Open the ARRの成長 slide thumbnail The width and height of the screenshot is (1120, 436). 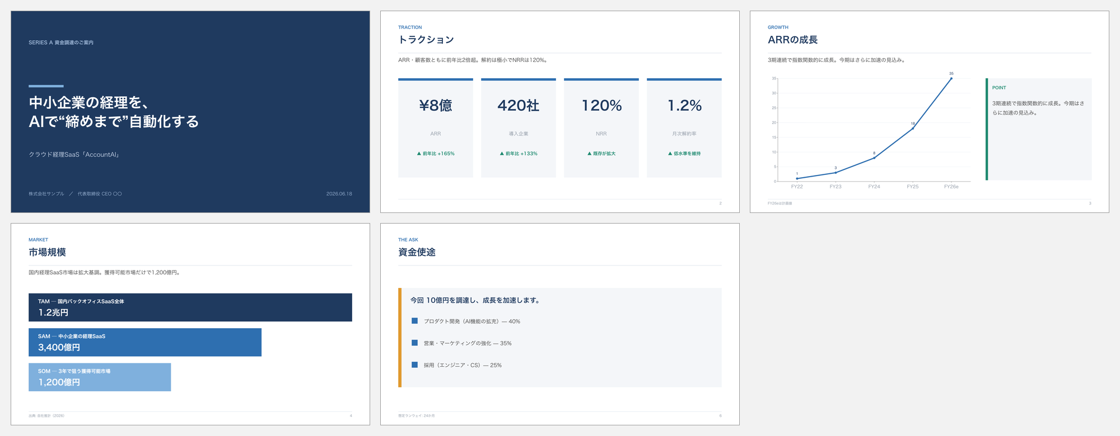(930, 112)
